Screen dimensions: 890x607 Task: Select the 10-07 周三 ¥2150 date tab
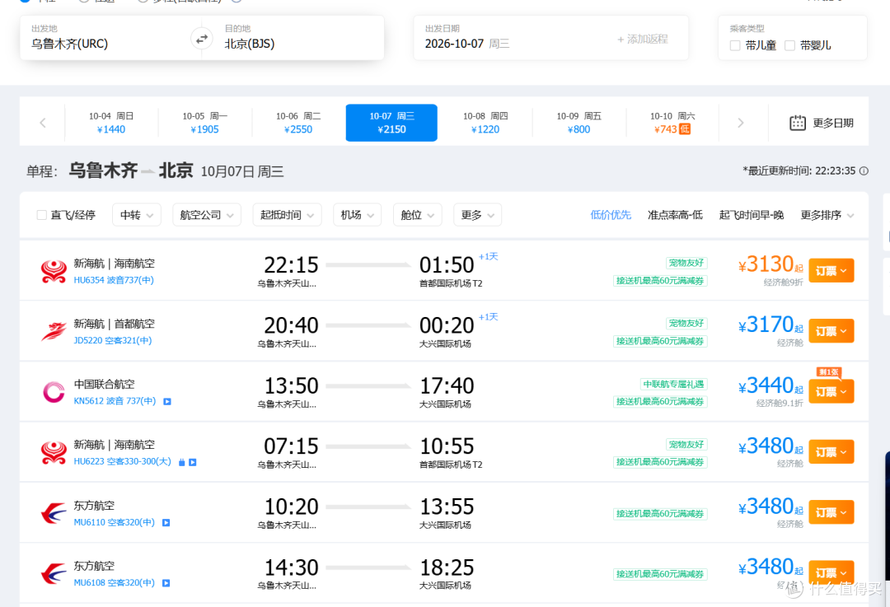(391, 123)
